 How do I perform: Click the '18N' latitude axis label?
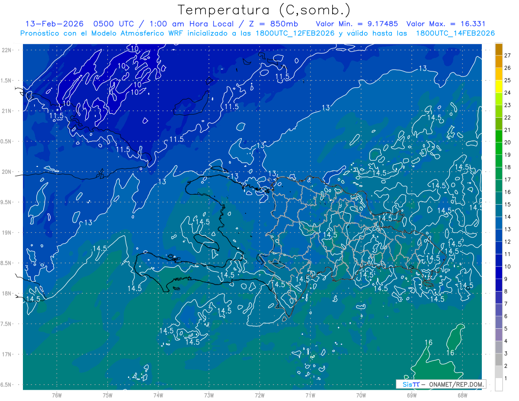6,294
